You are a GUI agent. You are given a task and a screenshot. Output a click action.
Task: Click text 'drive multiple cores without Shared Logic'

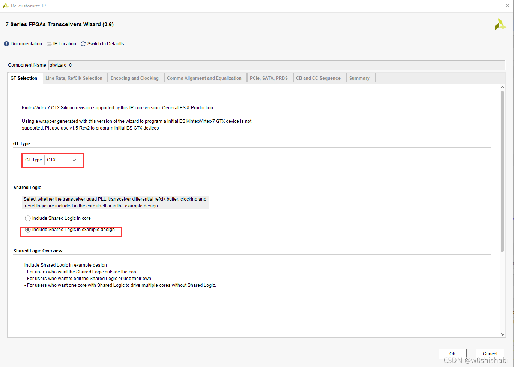[x=174, y=285]
